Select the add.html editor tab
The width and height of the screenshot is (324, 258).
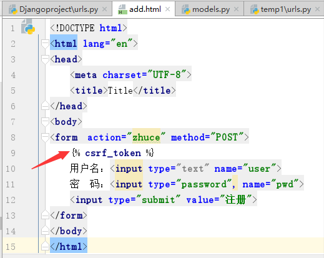tap(144, 9)
